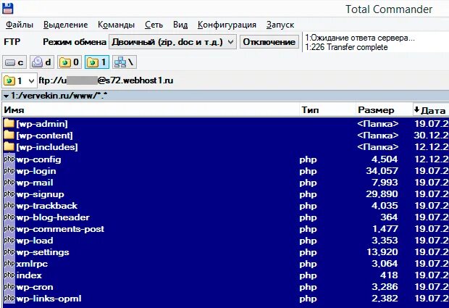The image size is (449, 308).
Task: Open the drive selection dropdown showing 1
Action: 20,80
